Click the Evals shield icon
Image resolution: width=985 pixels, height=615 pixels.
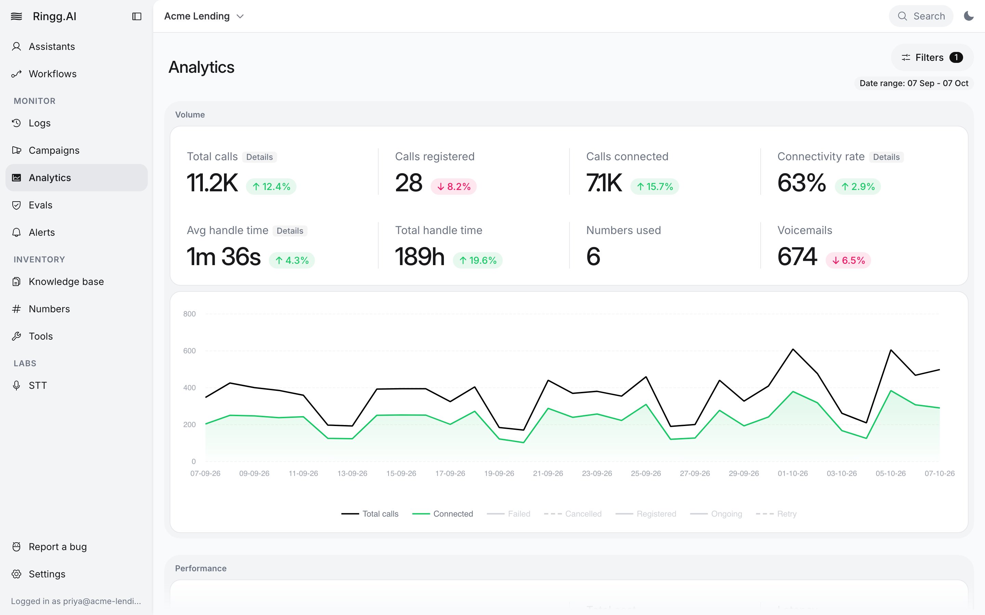coord(16,205)
